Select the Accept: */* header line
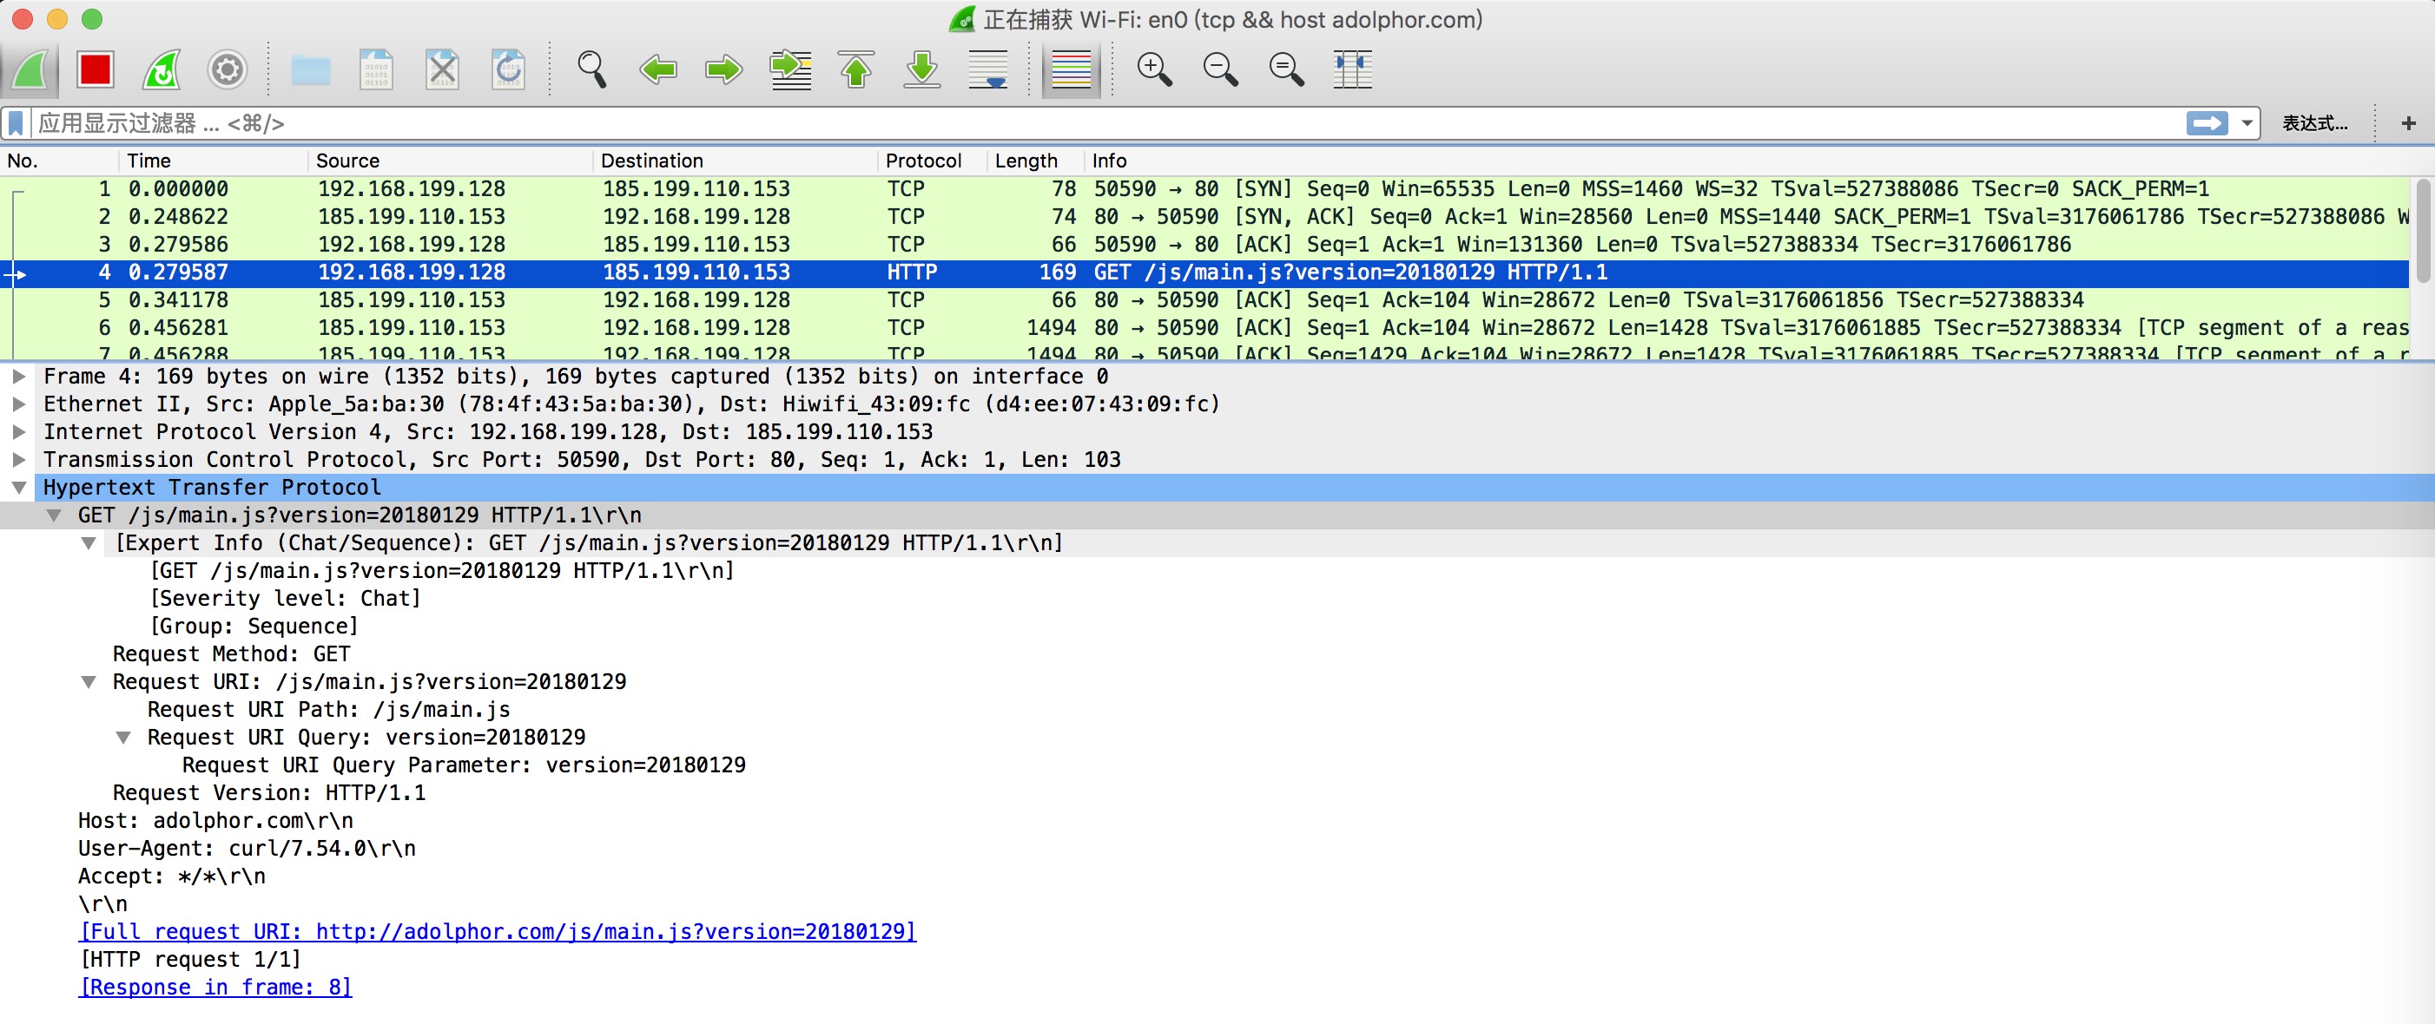Screen dimensions: 2435x1024 pyautogui.click(x=172, y=876)
